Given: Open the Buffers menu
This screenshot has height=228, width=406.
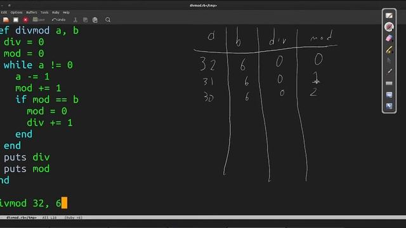Looking at the screenshot, I should click(x=32, y=13).
